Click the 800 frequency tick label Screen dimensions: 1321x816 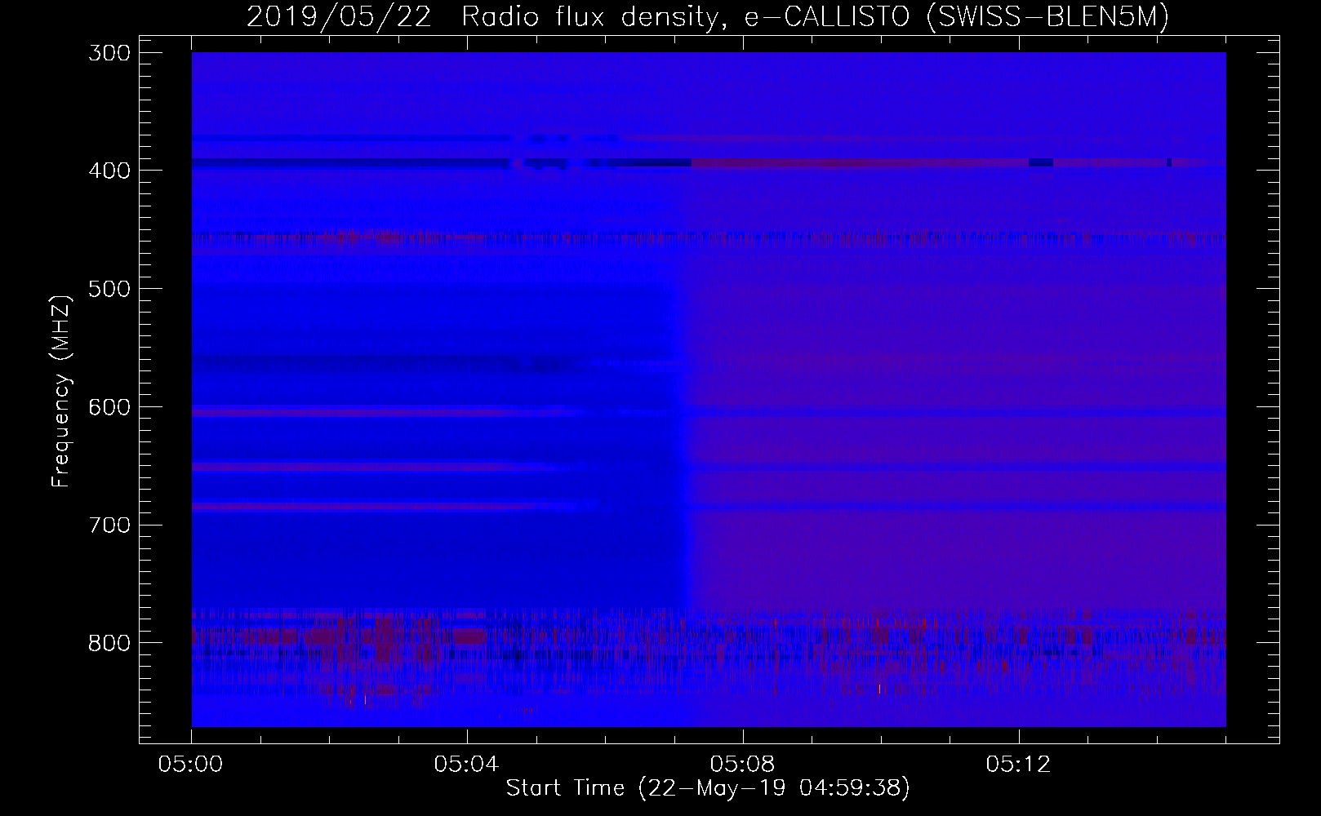coord(109,643)
